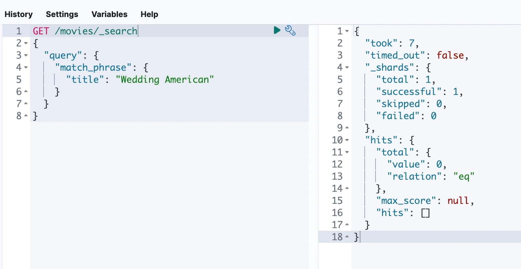Click the "timed_out" false value in the response
Image resolution: width=521 pixels, height=269 pixels.
450,55
